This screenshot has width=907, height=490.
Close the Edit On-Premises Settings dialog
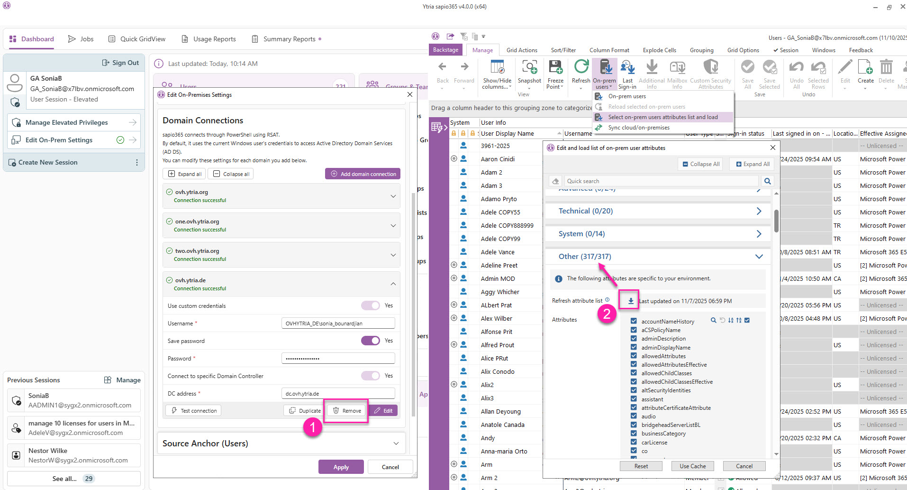point(410,94)
